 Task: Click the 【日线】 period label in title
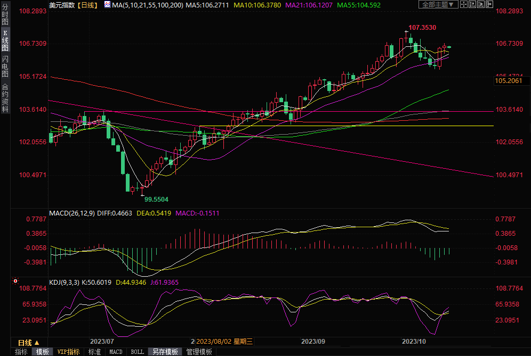point(86,5)
